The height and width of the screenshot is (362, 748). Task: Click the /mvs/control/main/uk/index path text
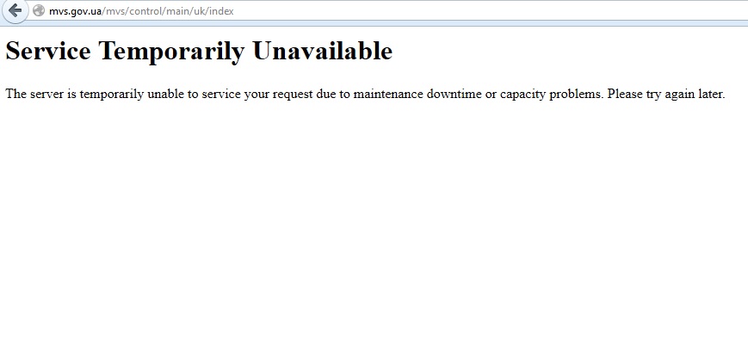[168, 11]
